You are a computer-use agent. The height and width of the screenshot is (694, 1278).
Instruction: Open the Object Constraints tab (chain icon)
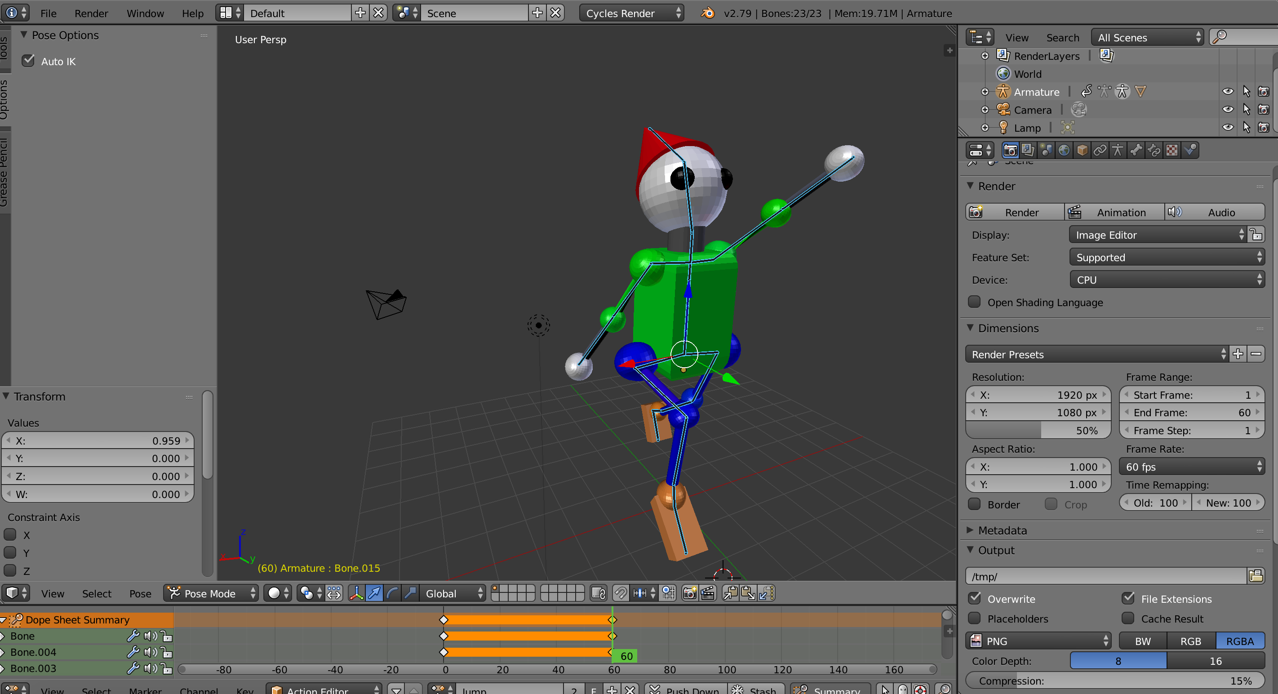tap(1100, 150)
